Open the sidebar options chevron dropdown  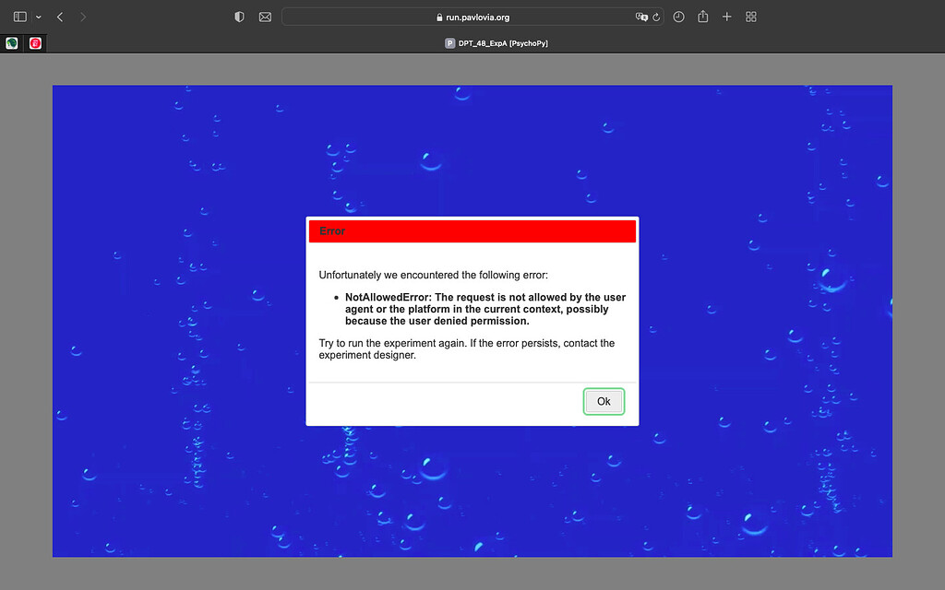38,16
